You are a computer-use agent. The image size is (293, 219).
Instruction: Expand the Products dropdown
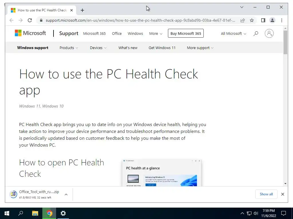(69, 48)
